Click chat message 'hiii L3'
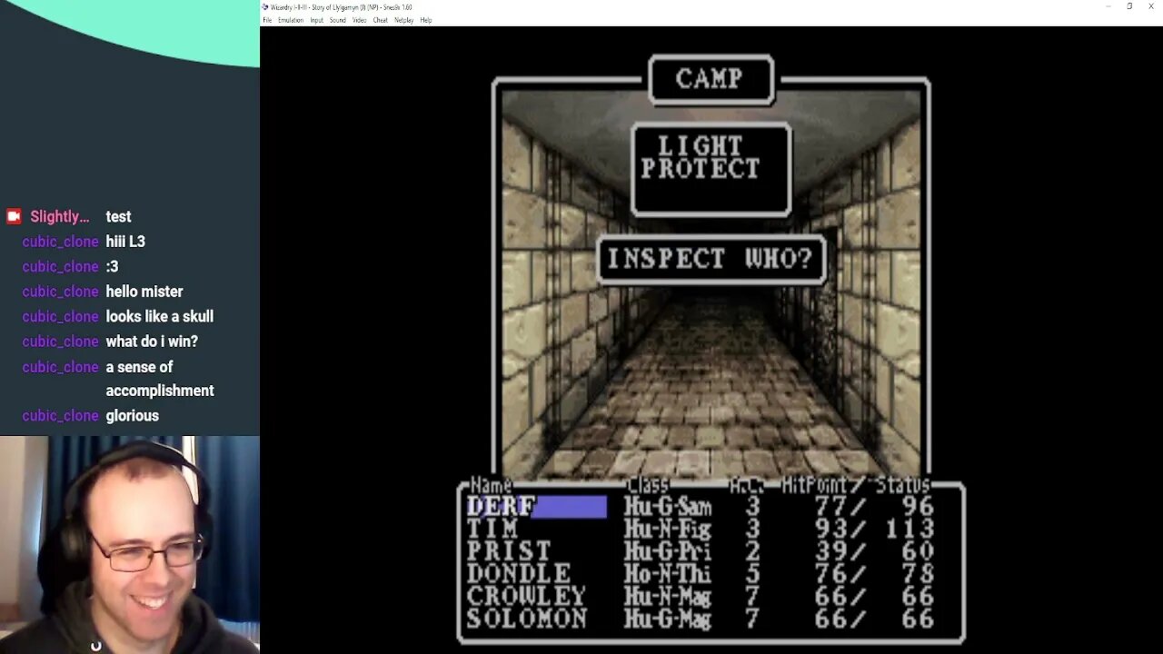Image resolution: width=1163 pixels, height=654 pixels. 125,242
